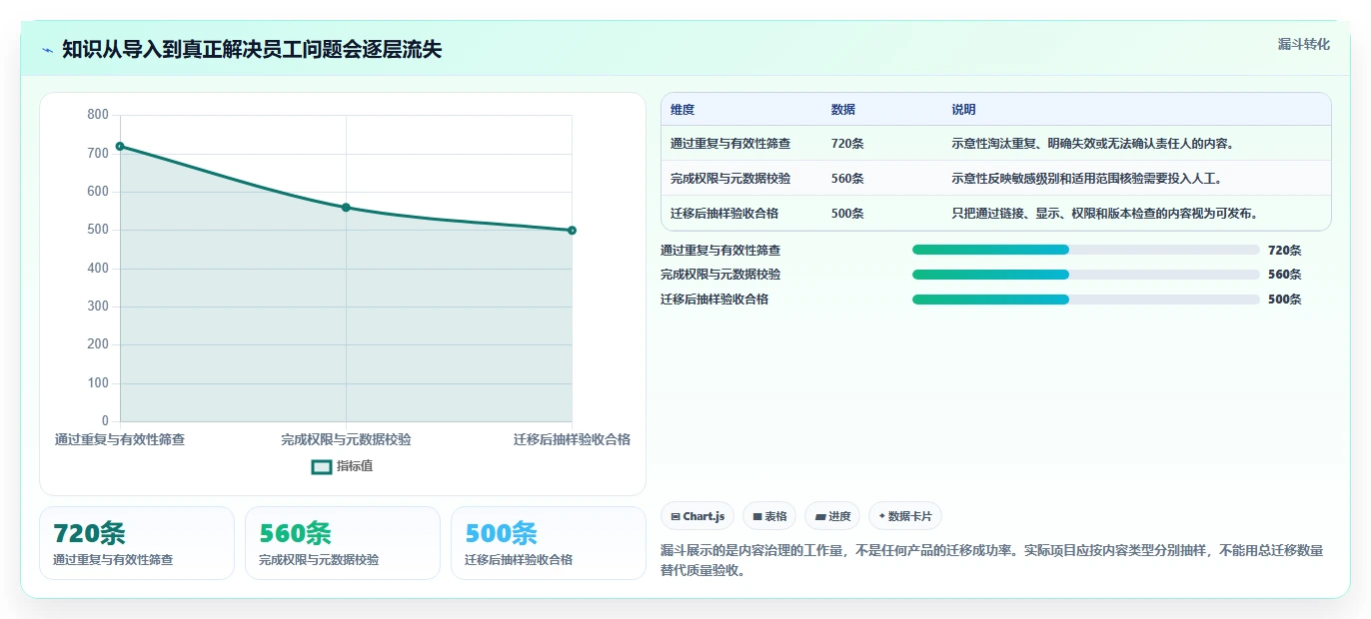
Task: Click table cell 通过重复与有效性筛查
Action: pyautogui.click(x=730, y=144)
